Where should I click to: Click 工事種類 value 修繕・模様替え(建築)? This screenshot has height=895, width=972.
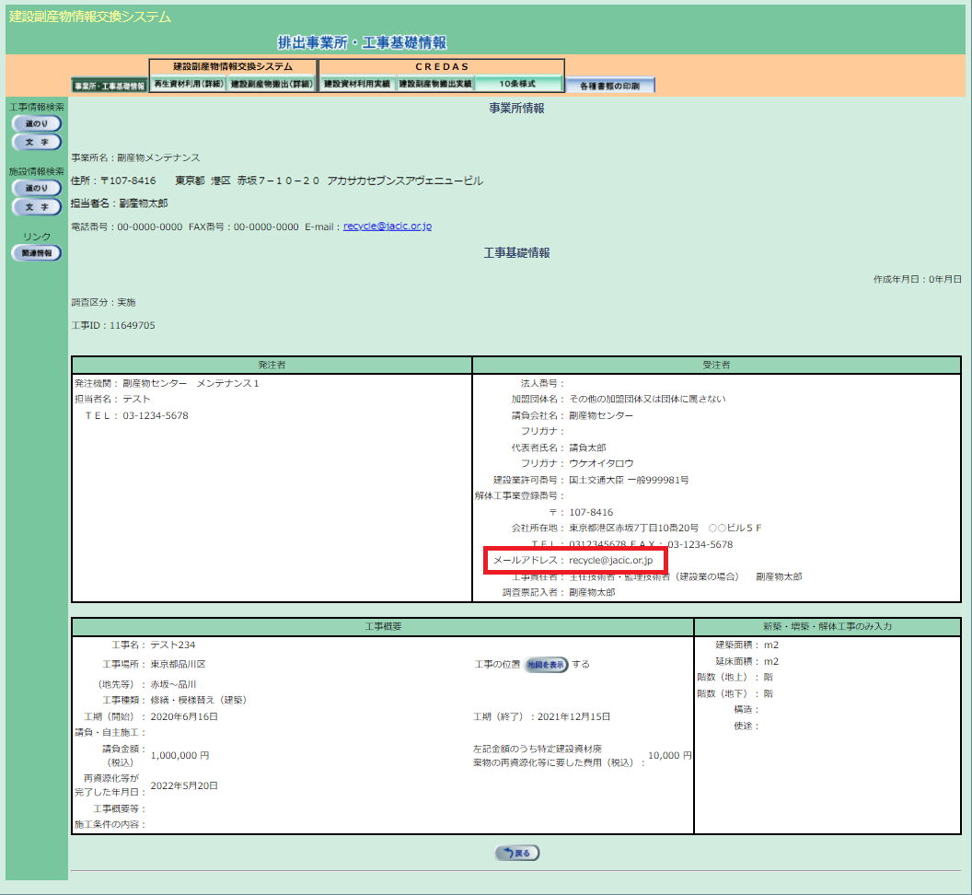199,700
